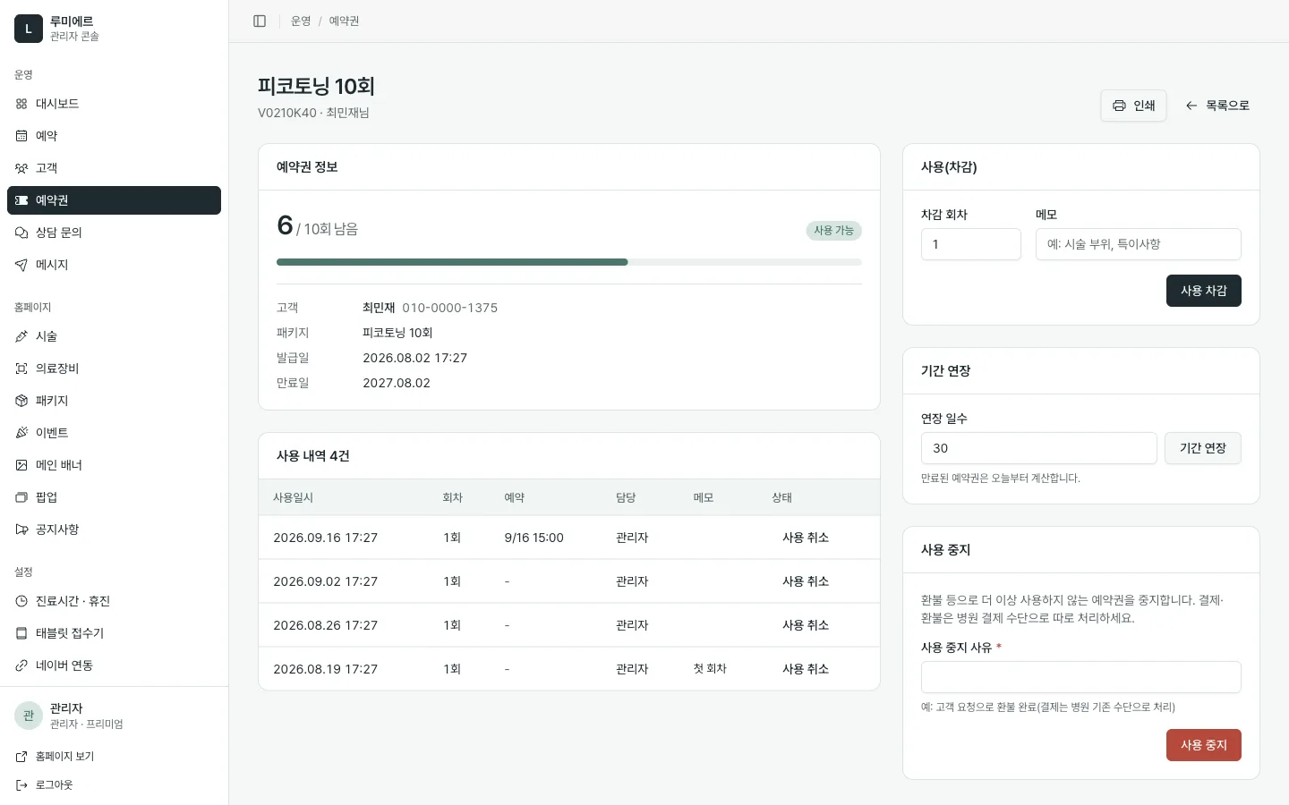The image size is (1289, 805).
Task: Click the back arrow icon beside 목록으로
Action: 1191,106
